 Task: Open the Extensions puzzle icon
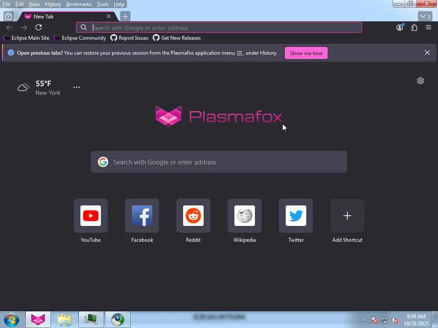point(414,27)
